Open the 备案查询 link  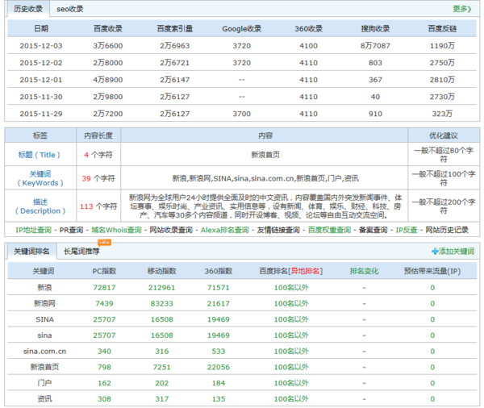[x=373, y=230]
